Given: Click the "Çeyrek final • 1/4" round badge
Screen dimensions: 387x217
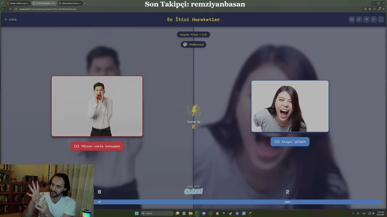Looking at the screenshot, I should coord(193,35).
